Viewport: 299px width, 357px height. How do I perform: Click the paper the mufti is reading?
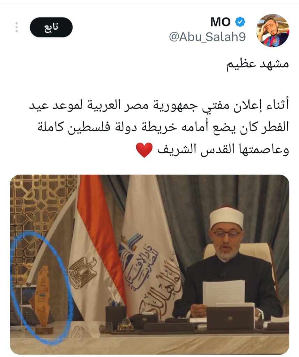pyautogui.click(x=224, y=293)
